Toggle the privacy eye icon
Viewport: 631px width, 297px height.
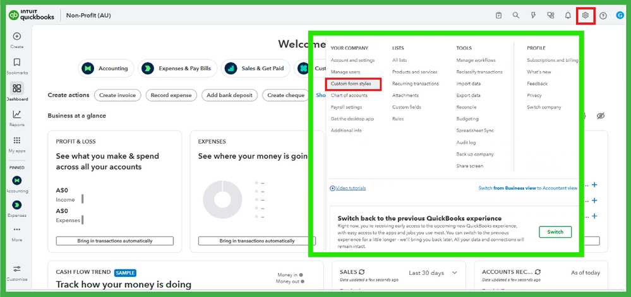coord(601,116)
